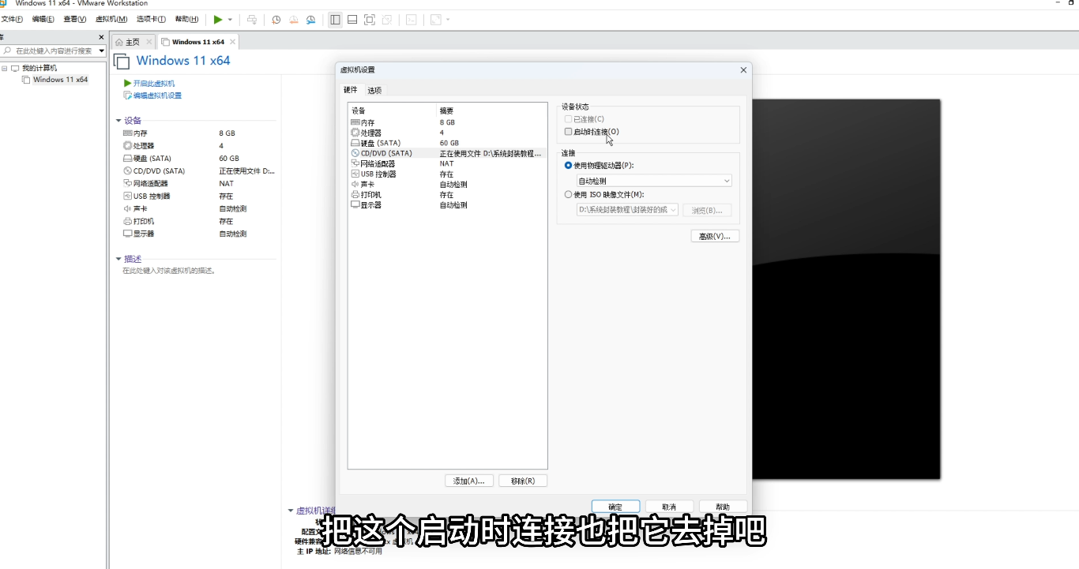Select USB 控制器 in settings device list
This screenshot has height=569, width=1079.
click(x=447, y=174)
